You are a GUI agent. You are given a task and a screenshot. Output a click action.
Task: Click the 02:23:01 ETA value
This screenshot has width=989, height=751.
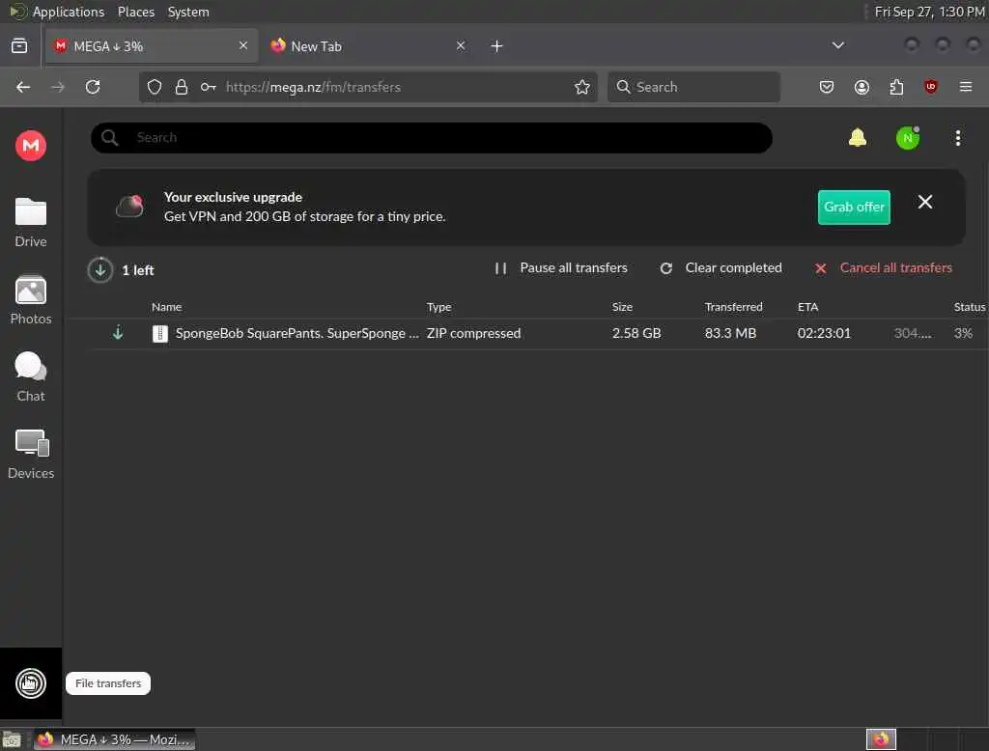[824, 333]
